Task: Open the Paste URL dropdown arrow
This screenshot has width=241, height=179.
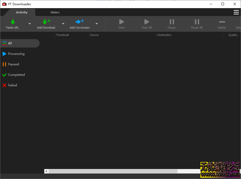Action: pyautogui.click(x=30, y=24)
